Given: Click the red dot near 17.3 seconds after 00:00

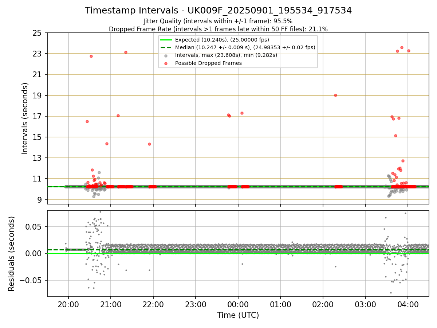Looking at the screenshot, I should 242,113.
